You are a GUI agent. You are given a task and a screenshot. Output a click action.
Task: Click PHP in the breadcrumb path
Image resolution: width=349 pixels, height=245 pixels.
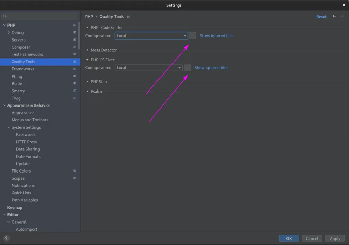(x=89, y=16)
